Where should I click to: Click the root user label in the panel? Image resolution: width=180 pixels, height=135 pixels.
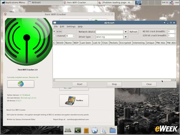click(x=177, y=3)
